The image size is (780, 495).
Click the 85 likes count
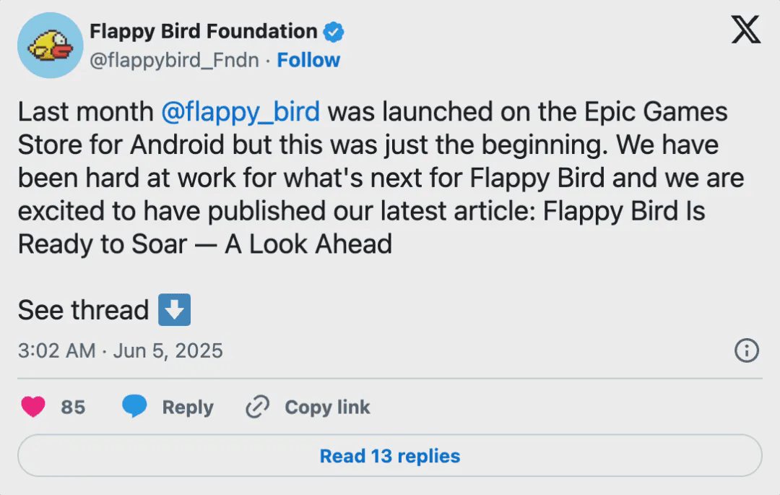tap(72, 407)
